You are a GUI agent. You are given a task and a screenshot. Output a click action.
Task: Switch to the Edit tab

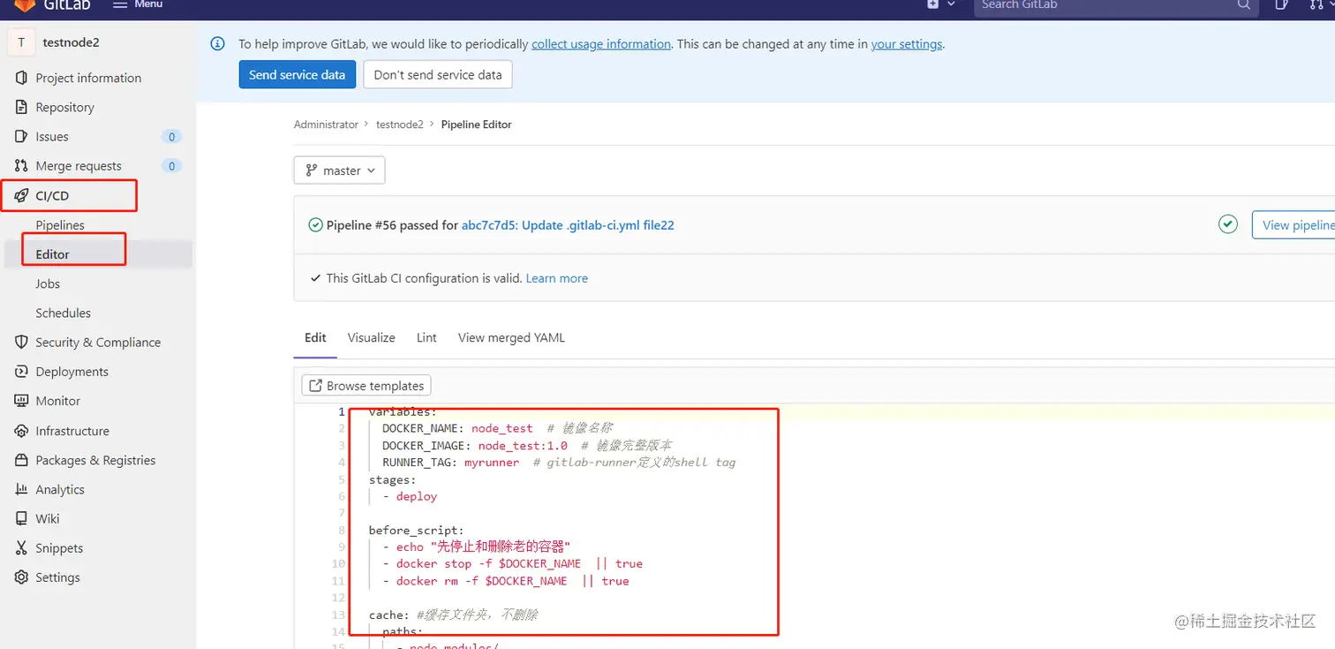(x=315, y=337)
